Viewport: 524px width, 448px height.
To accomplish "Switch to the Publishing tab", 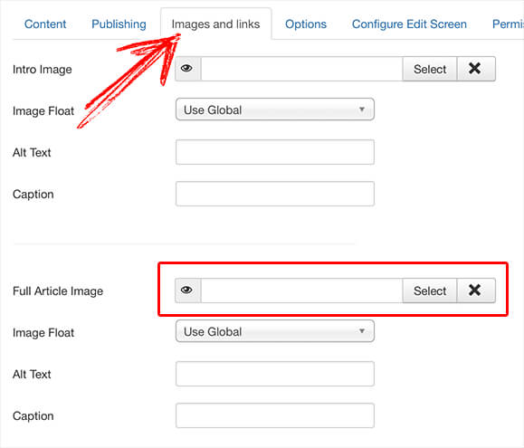I will (x=119, y=24).
